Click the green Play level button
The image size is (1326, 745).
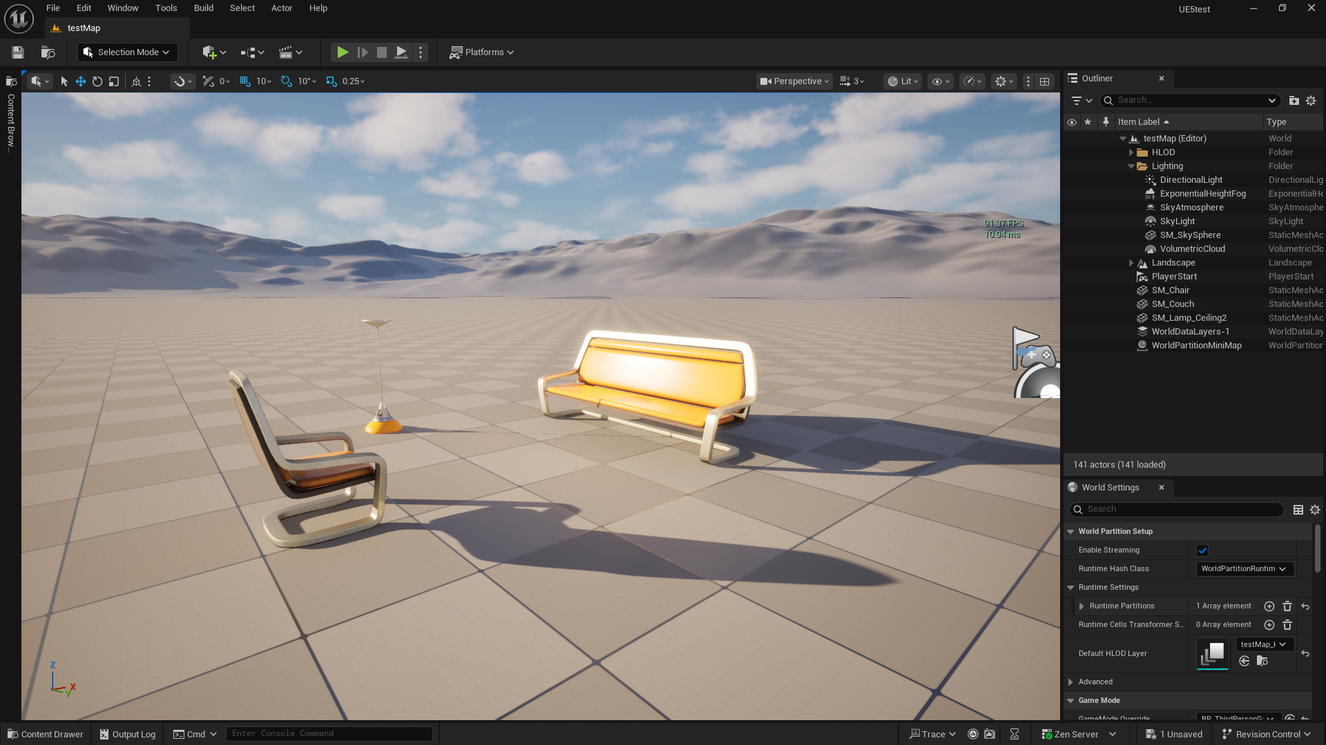[342, 52]
